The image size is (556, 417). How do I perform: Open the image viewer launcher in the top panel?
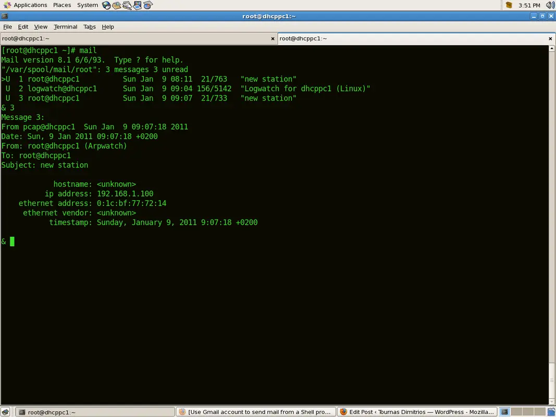(137, 5)
